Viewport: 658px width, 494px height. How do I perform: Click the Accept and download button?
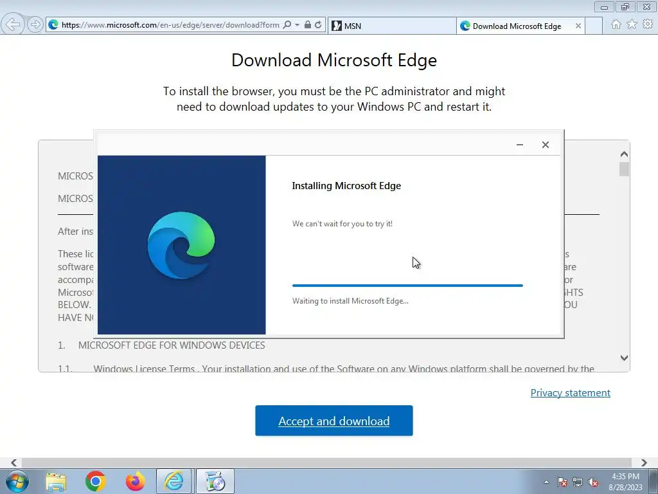334,421
